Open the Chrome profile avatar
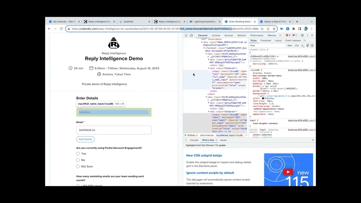 306,29
